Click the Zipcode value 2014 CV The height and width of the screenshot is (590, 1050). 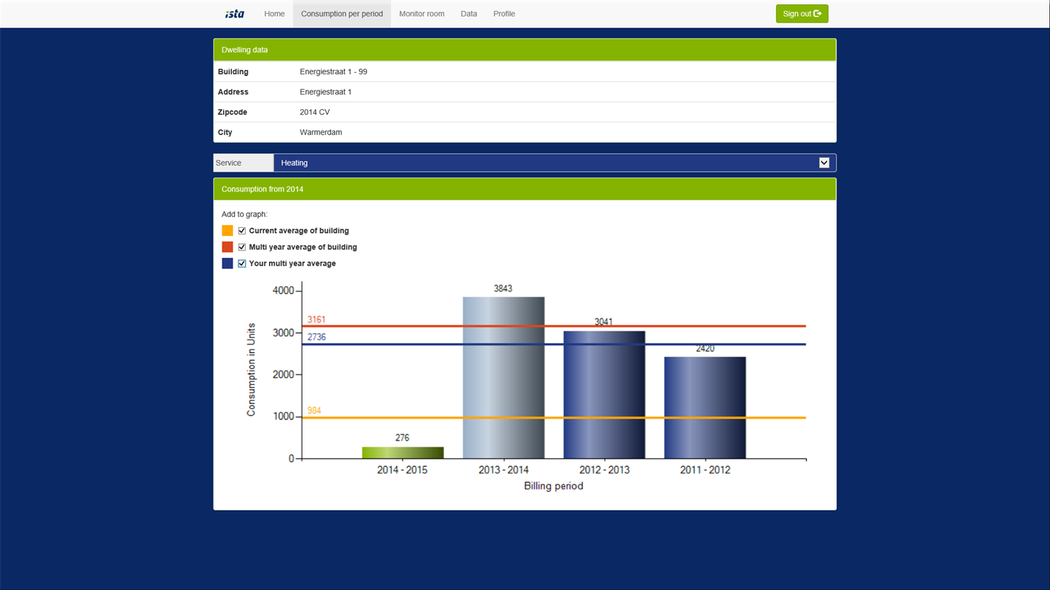[x=315, y=112]
